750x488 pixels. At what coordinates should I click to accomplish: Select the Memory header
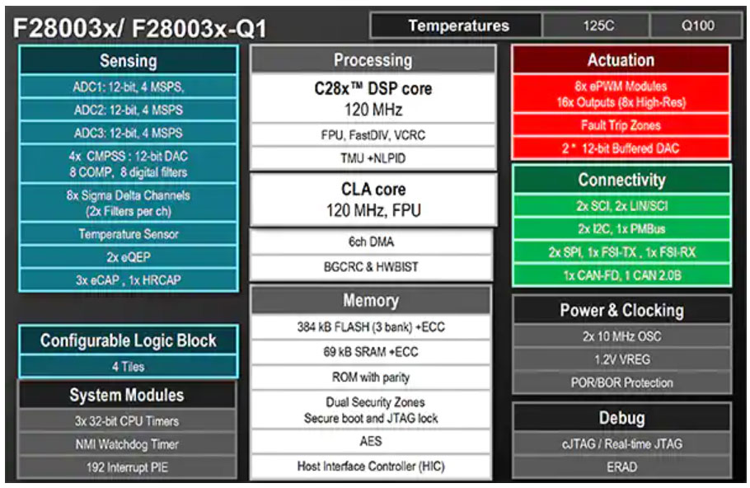[371, 300]
